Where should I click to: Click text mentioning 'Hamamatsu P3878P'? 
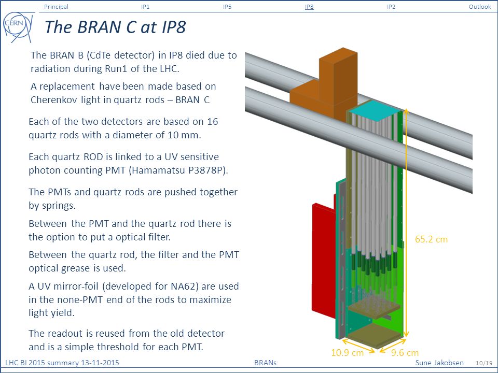coord(129,163)
